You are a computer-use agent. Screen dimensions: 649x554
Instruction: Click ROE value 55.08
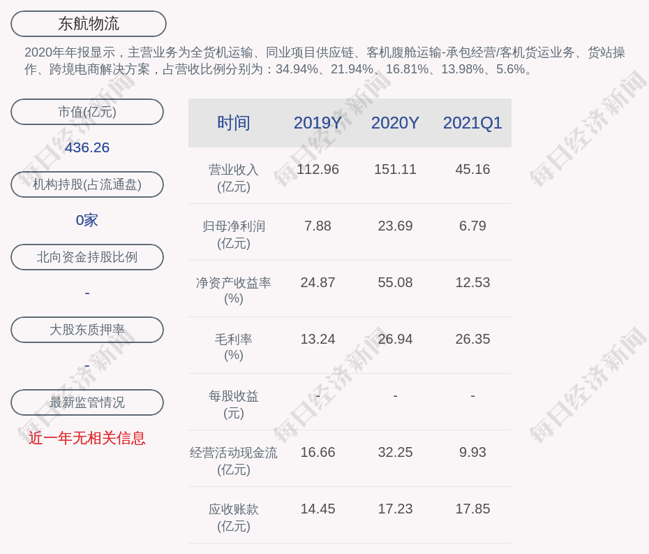click(395, 283)
